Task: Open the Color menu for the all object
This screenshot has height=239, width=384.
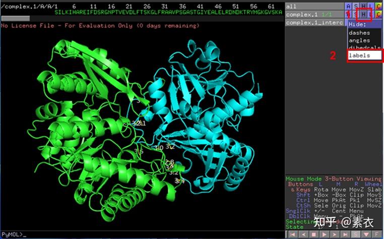Action: [378, 6]
